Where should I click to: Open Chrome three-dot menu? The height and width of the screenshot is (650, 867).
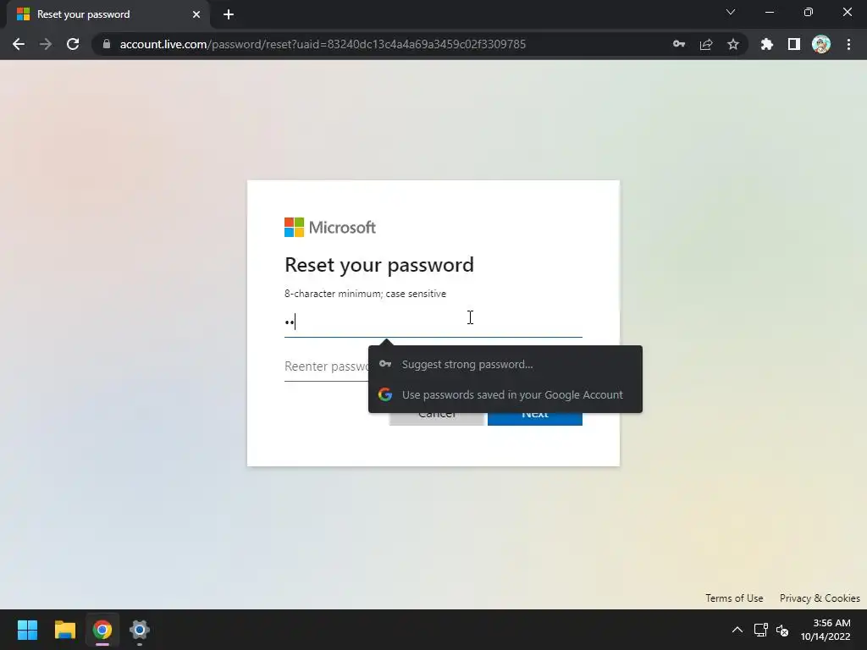pos(848,44)
